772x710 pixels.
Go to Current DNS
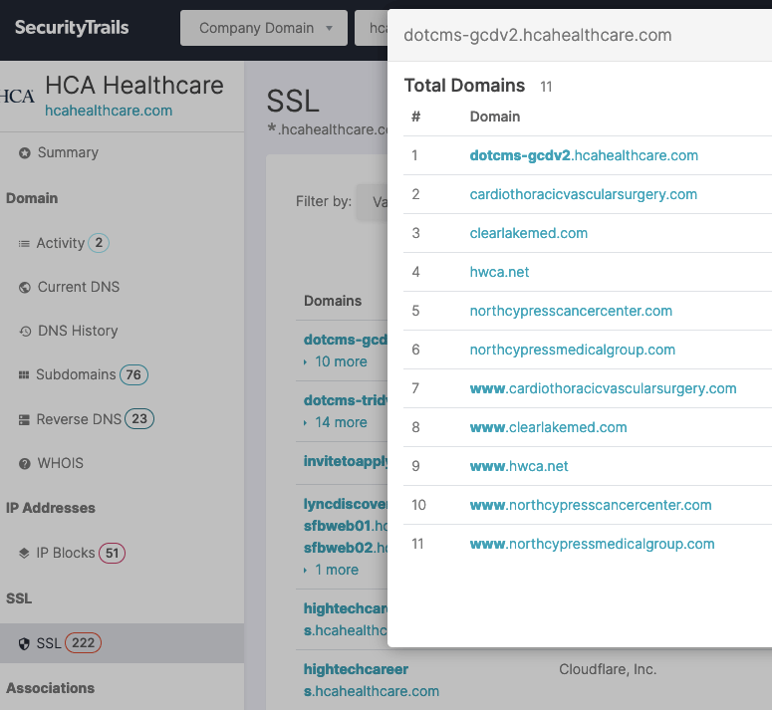(x=79, y=287)
